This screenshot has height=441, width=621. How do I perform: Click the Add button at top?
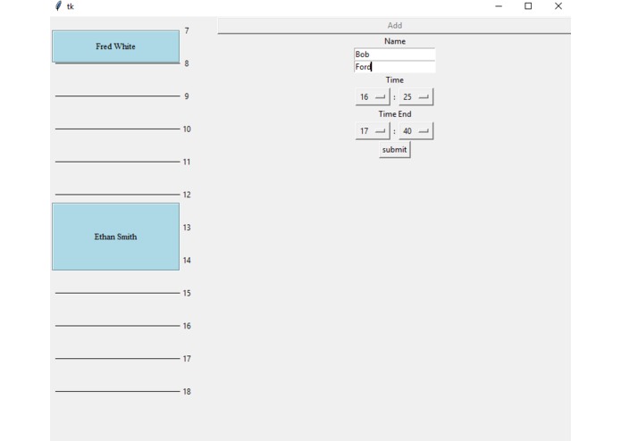[394, 25]
